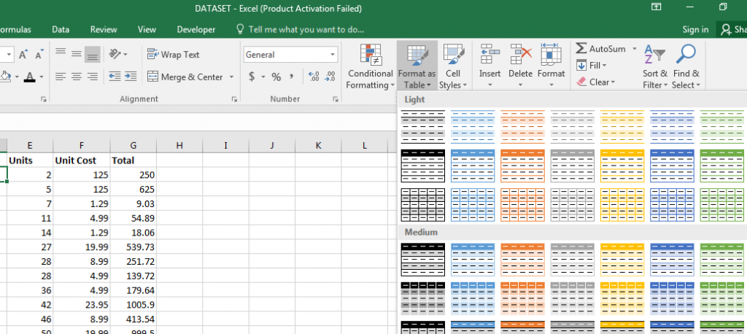
Task: Click the Sort & Filter icon
Action: 654,54
